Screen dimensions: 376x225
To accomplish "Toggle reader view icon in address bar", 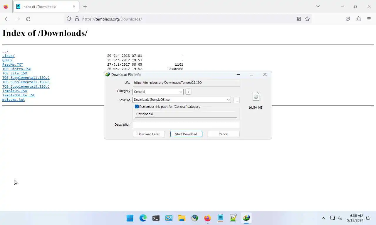I will (x=299, y=19).
